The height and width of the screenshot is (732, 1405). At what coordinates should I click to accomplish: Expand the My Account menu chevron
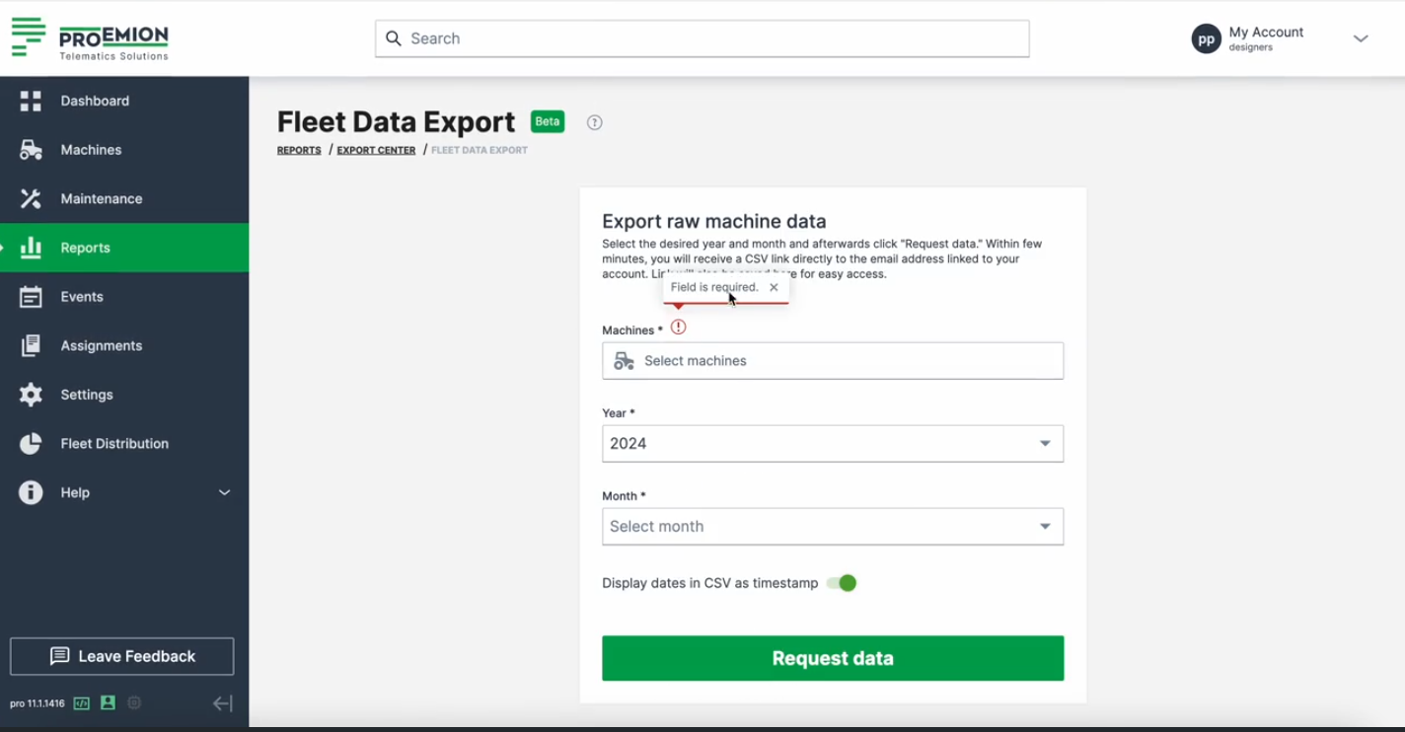coord(1361,38)
